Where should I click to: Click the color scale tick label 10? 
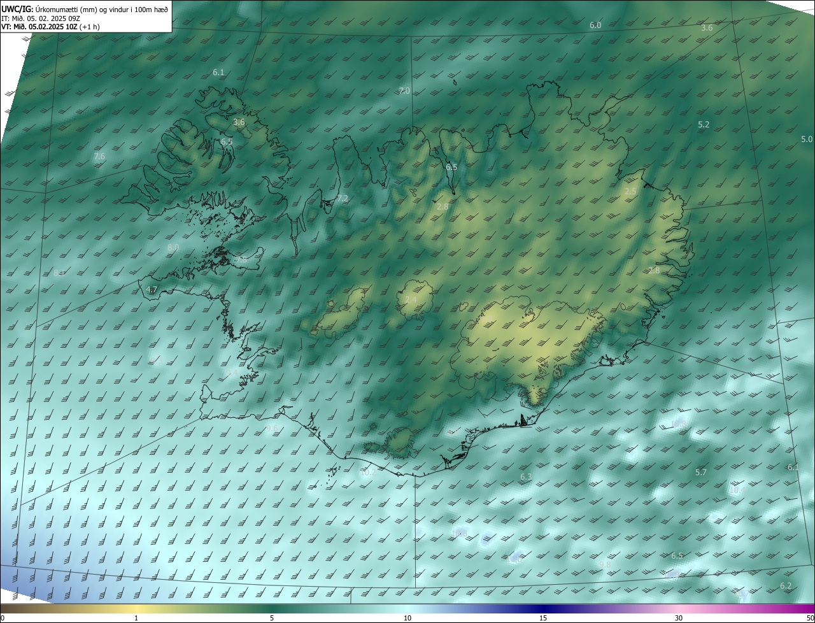[x=407, y=618]
